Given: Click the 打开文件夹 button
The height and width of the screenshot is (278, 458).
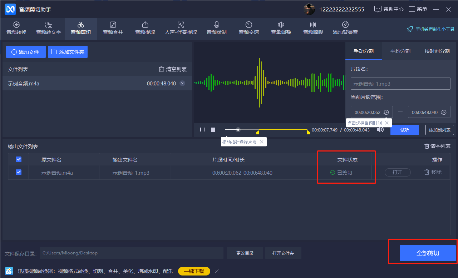Looking at the screenshot, I should point(283,253).
